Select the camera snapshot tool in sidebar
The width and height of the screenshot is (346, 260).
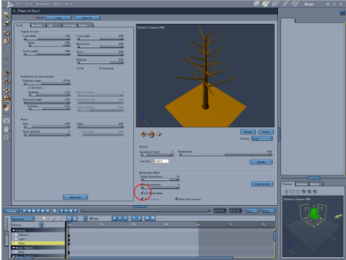coord(6,121)
